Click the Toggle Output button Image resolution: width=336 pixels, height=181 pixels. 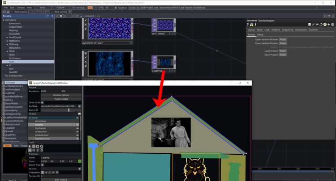tap(61, 99)
